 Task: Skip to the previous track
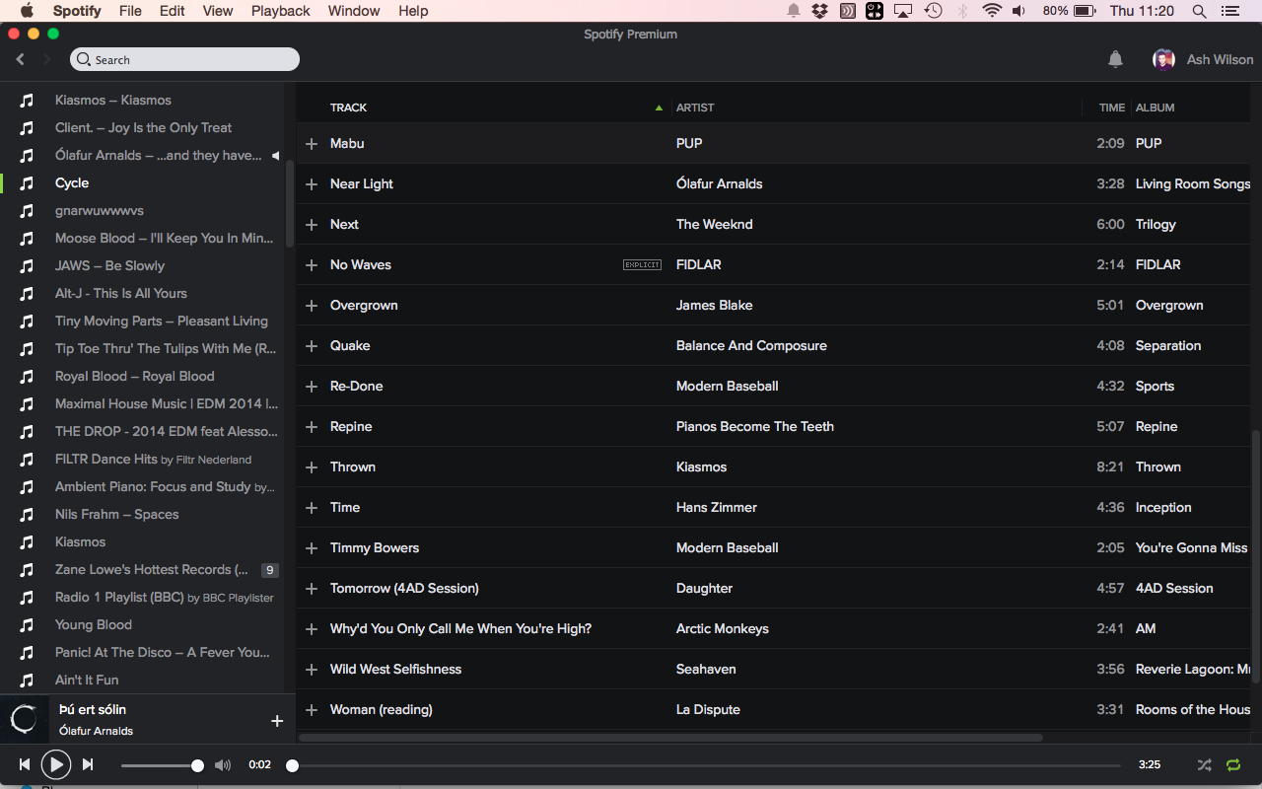click(x=25, y=764)
